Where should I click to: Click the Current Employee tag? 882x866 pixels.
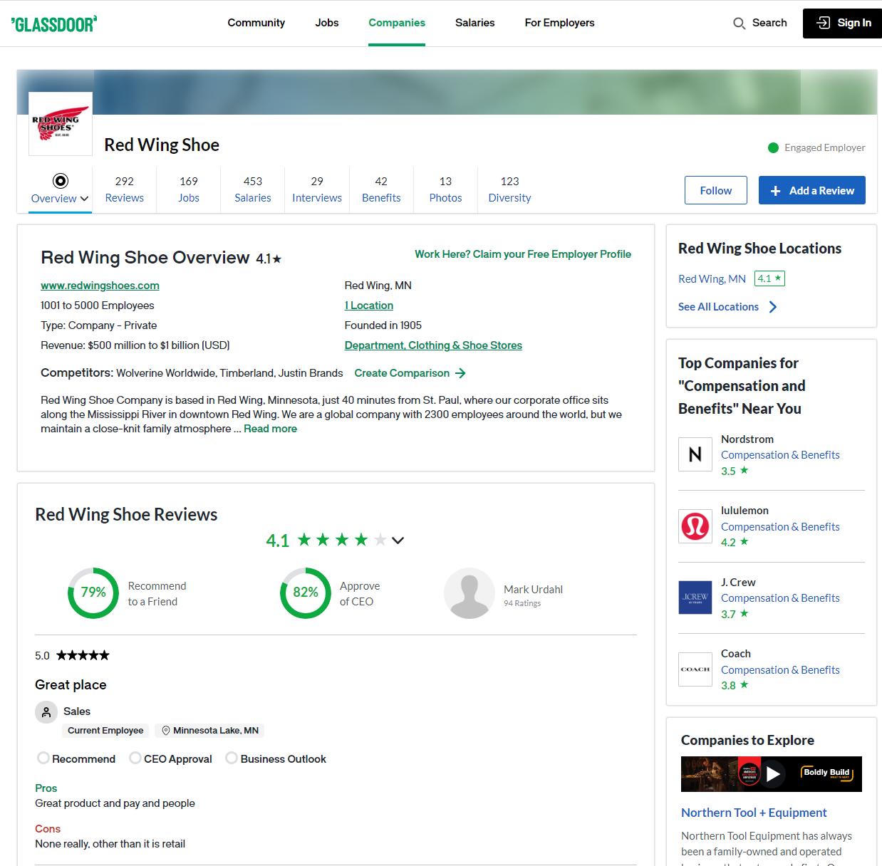point(105,731)
